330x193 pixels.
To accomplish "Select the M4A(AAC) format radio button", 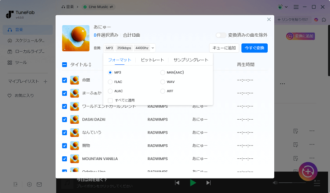I will (x=163, y=73).
